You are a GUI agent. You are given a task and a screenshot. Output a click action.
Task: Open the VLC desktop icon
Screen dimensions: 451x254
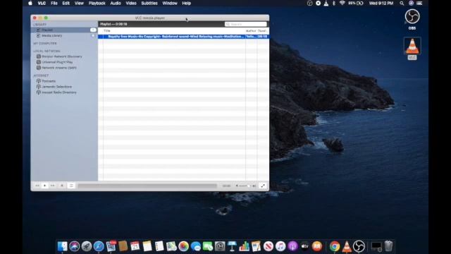pos(412,46)
